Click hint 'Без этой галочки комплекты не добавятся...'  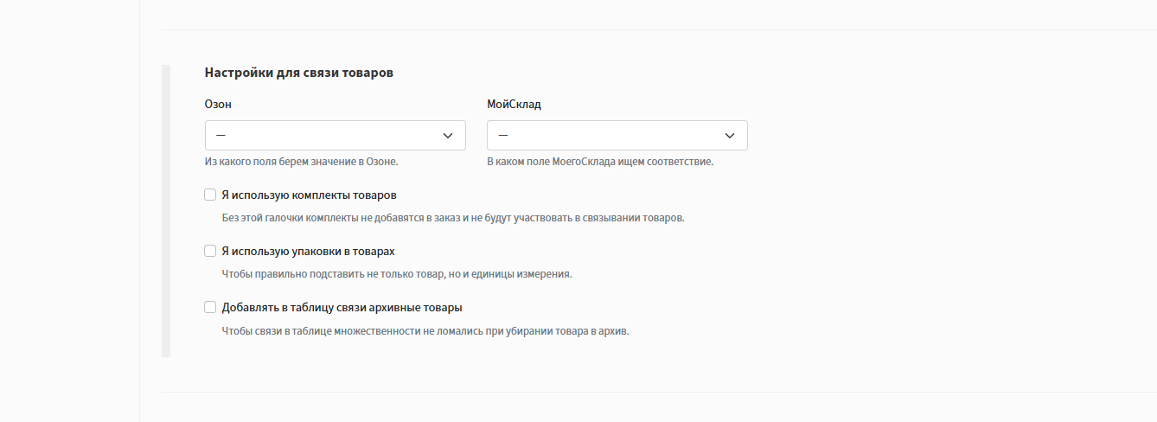point(453,218)
